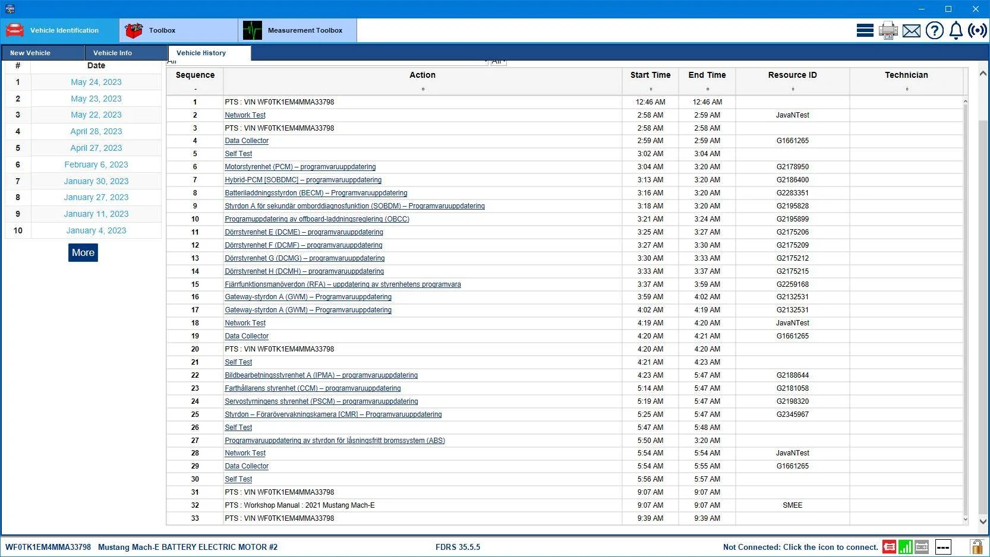Open Dörrstyrenhet E (DCME) update link

tap(304, 232)
